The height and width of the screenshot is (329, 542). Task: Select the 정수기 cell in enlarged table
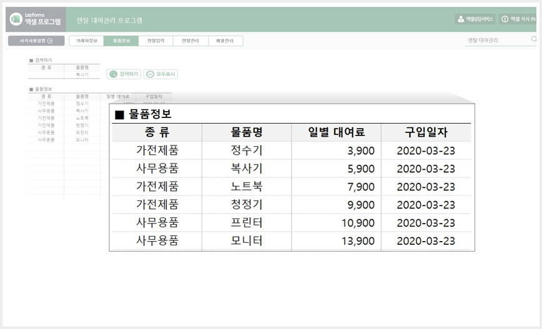click(x=247, y=150)
